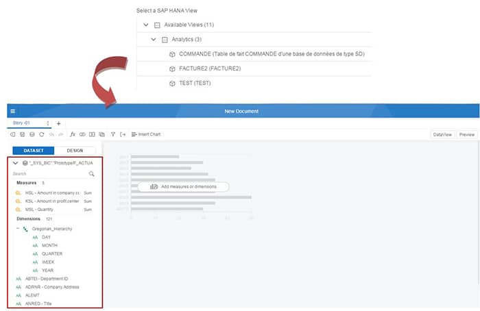Click the collapse side panel toolbar icon

(x=13, y=134)
